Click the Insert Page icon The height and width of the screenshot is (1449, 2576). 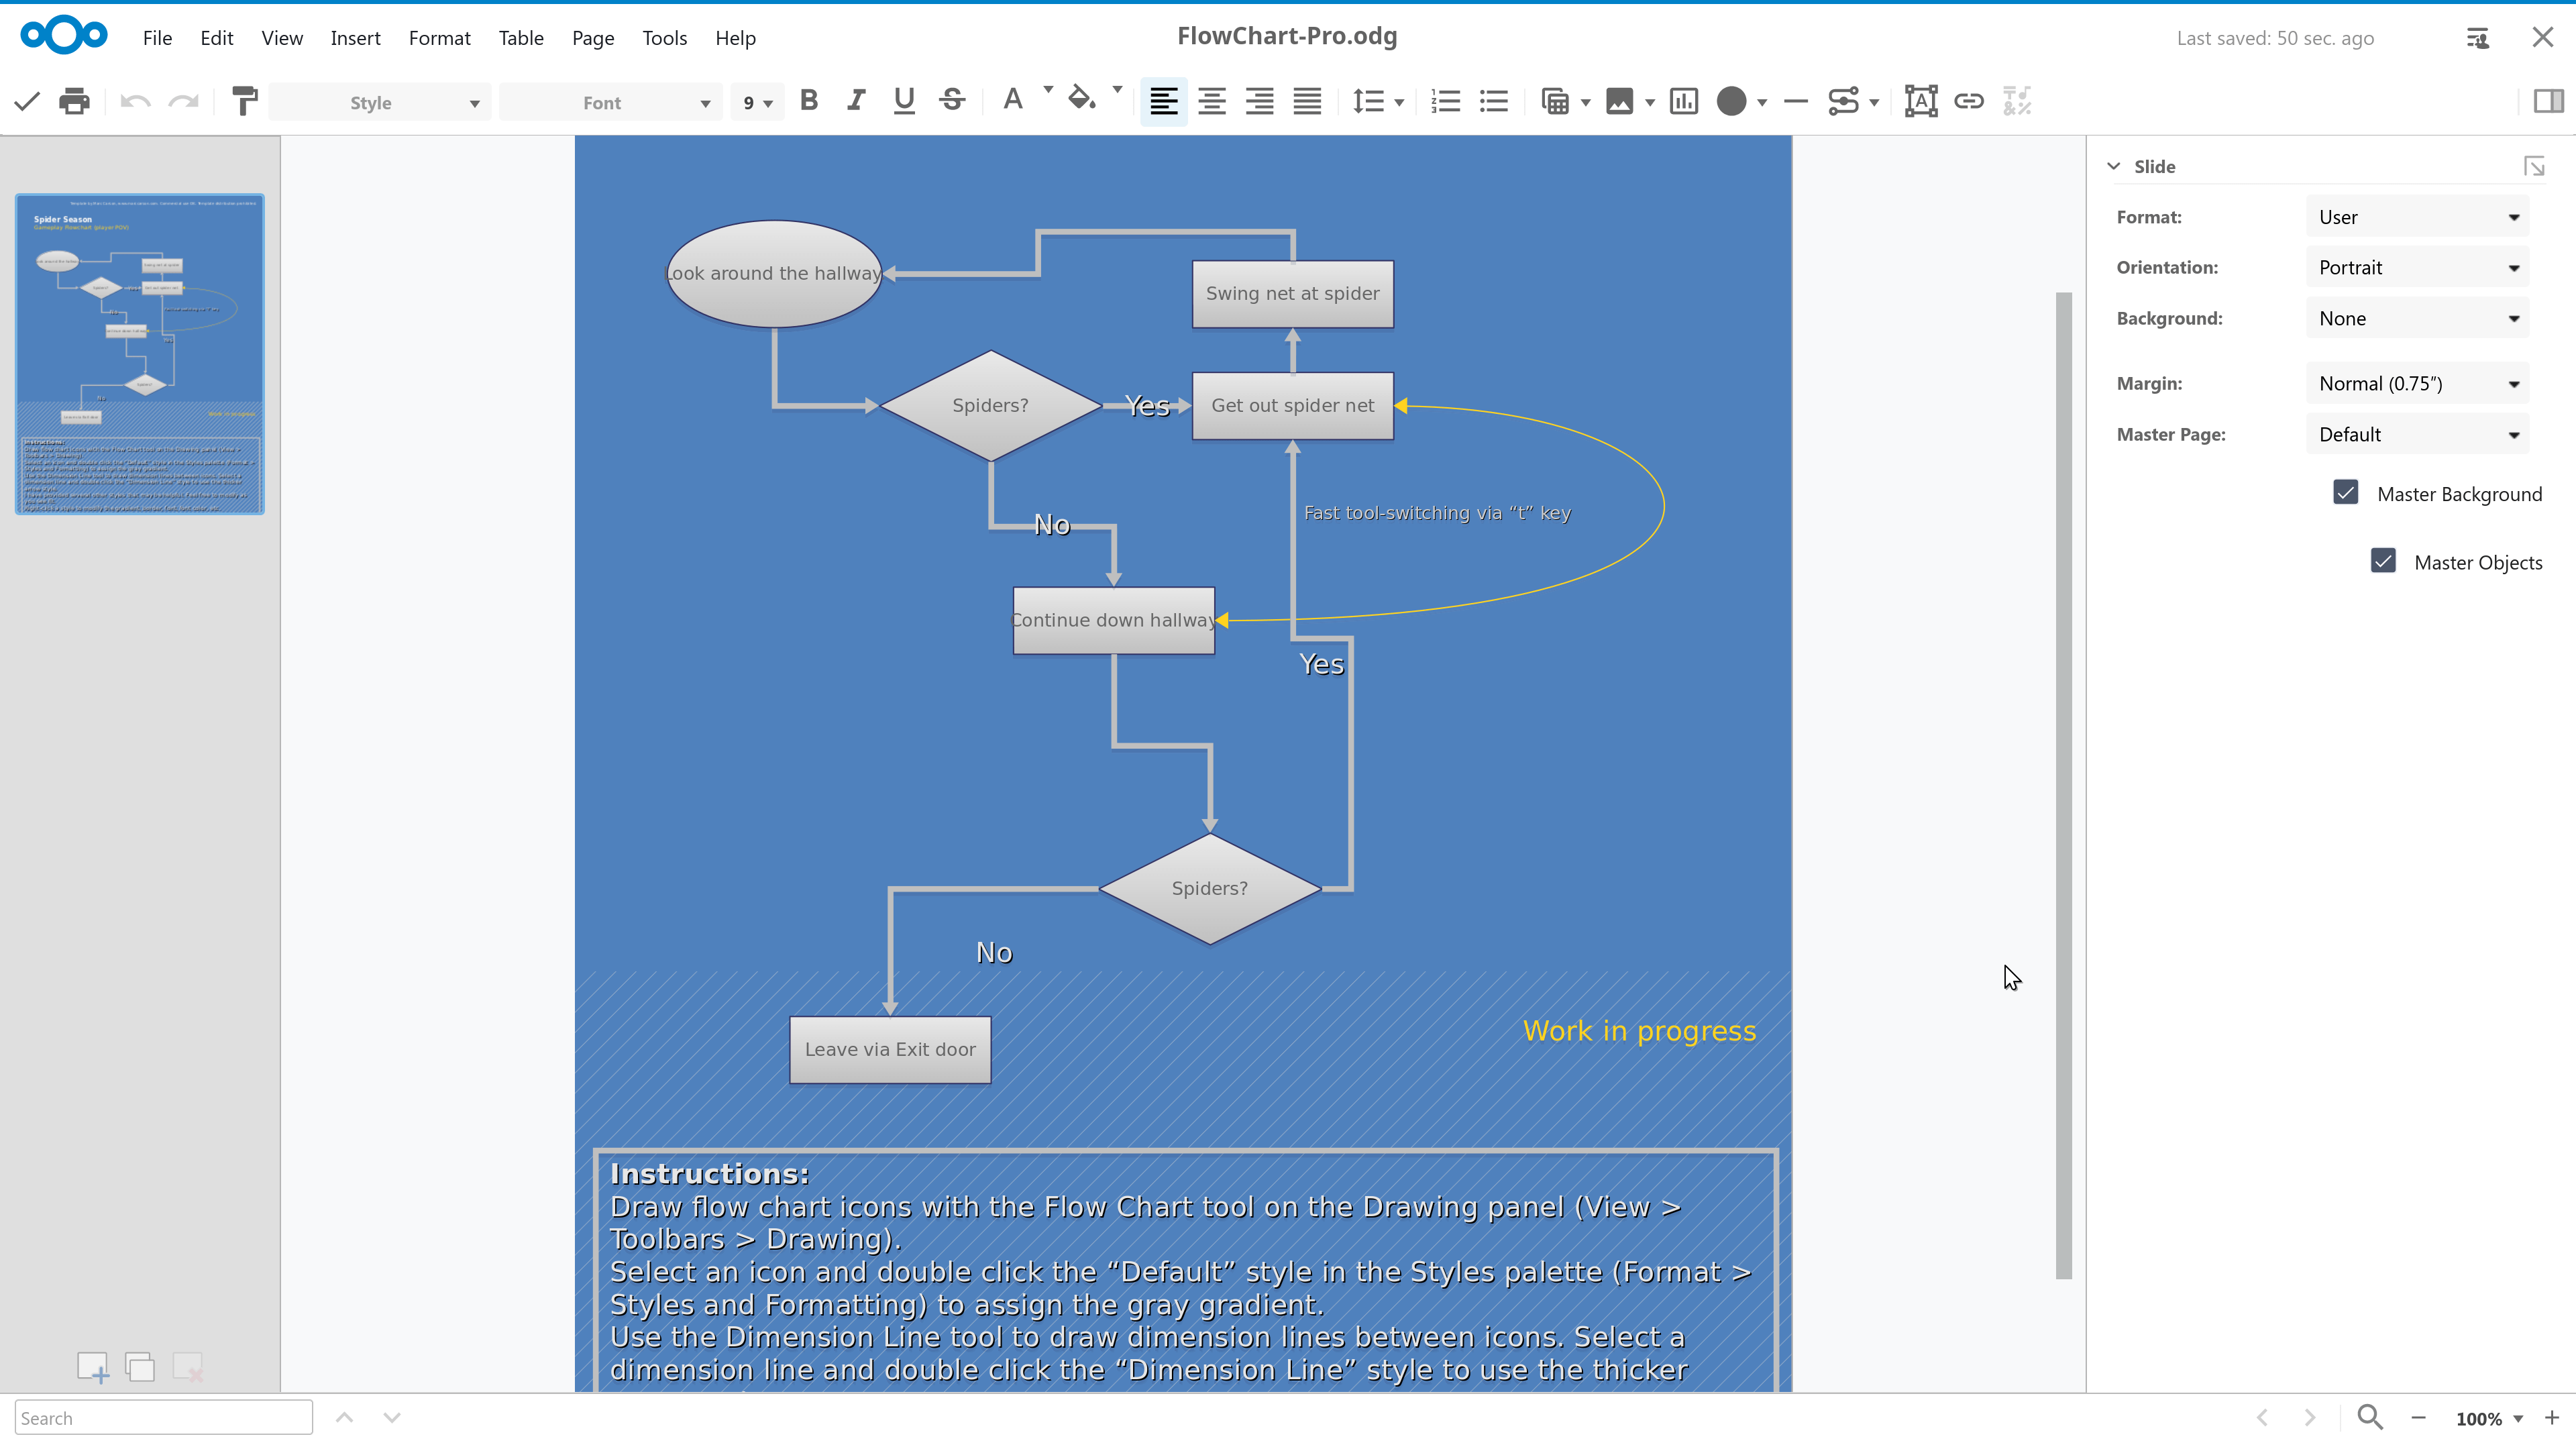92,1367
